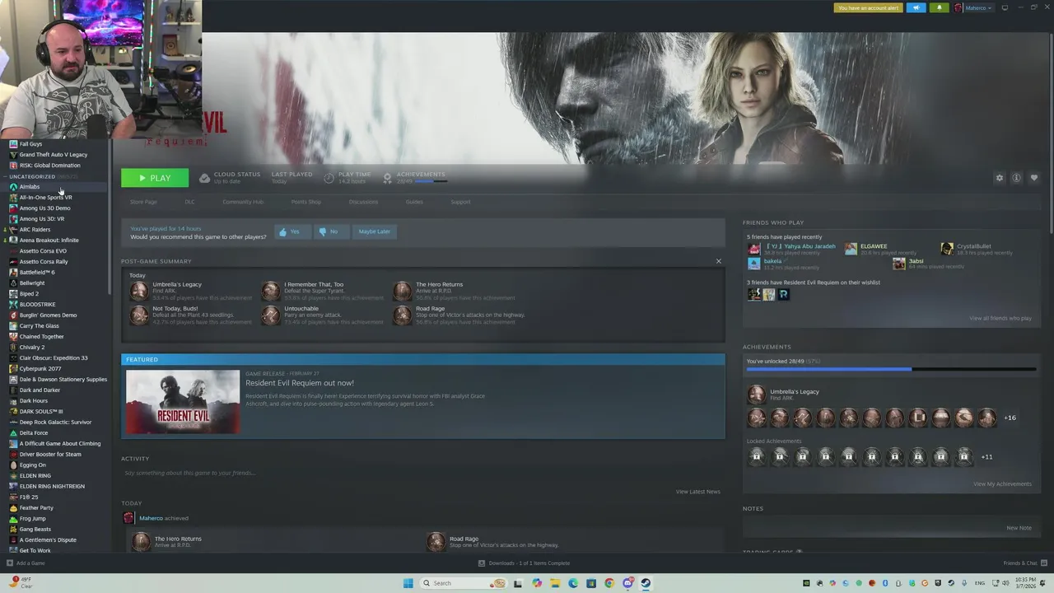Open 'Resident Evil Requiem out now!' headline
The height and width of the screenshot is (593, 1054).
click(300, 383)
